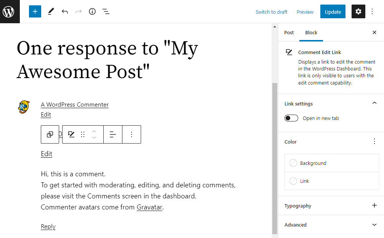The width and height of the screenshot is (384, 238).
Task: Click the selected Edit link below the toolbar
Action: pyautogui.click(x=47, y=154)
